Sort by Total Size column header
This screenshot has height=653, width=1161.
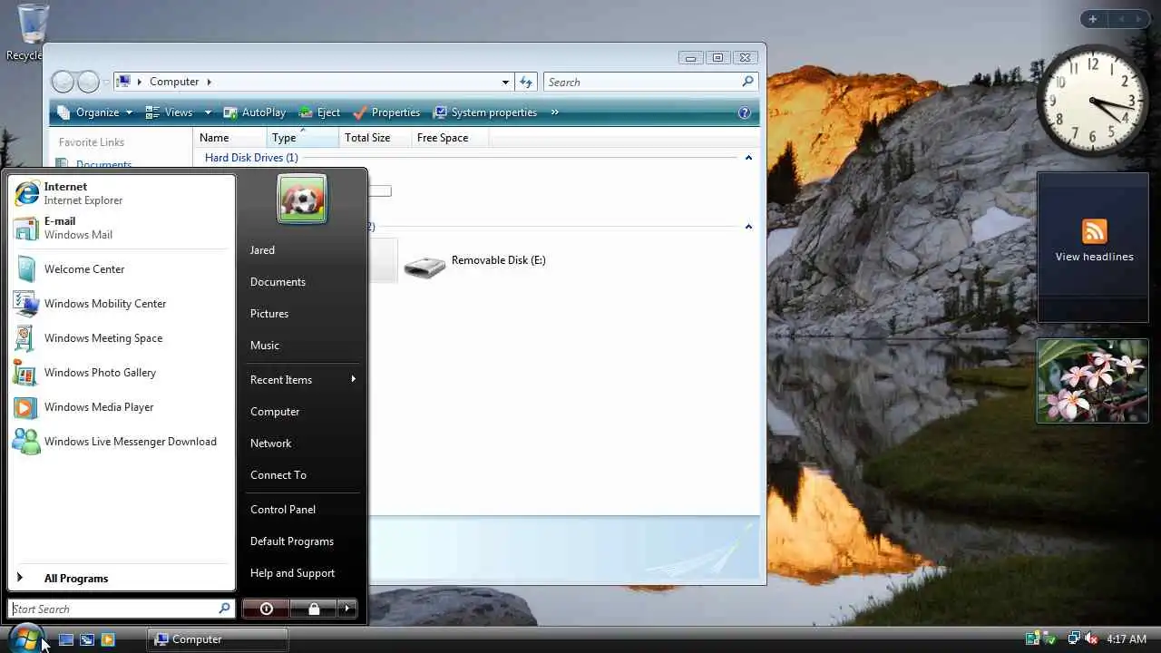tap(375, 138)
